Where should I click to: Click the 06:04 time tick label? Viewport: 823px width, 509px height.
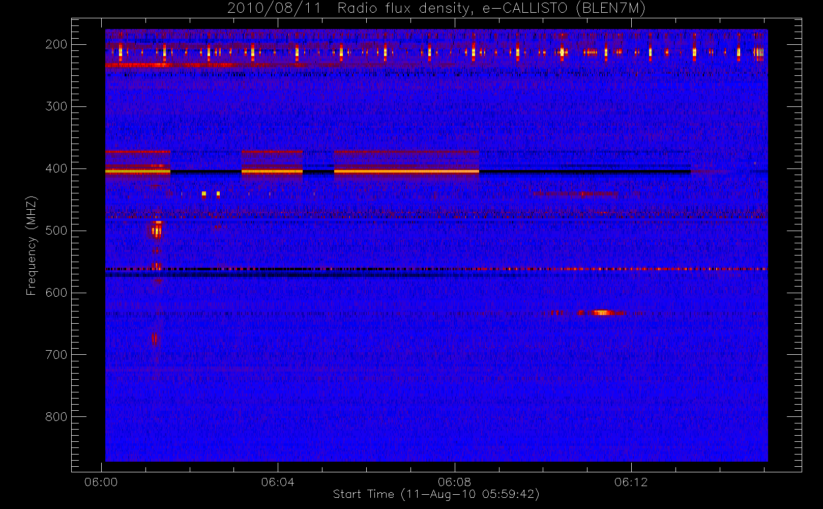tap(278, 482)
